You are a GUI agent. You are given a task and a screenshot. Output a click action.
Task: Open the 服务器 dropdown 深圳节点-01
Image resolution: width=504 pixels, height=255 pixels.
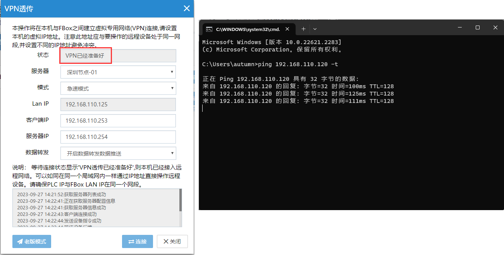pyautogui.click(x=118, y=72)
